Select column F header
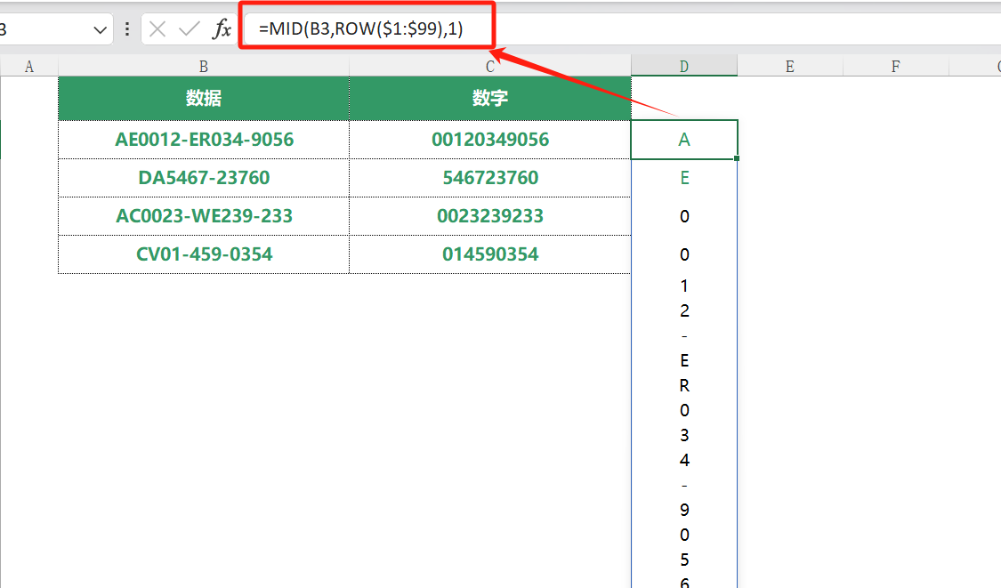 click(896, 67)
